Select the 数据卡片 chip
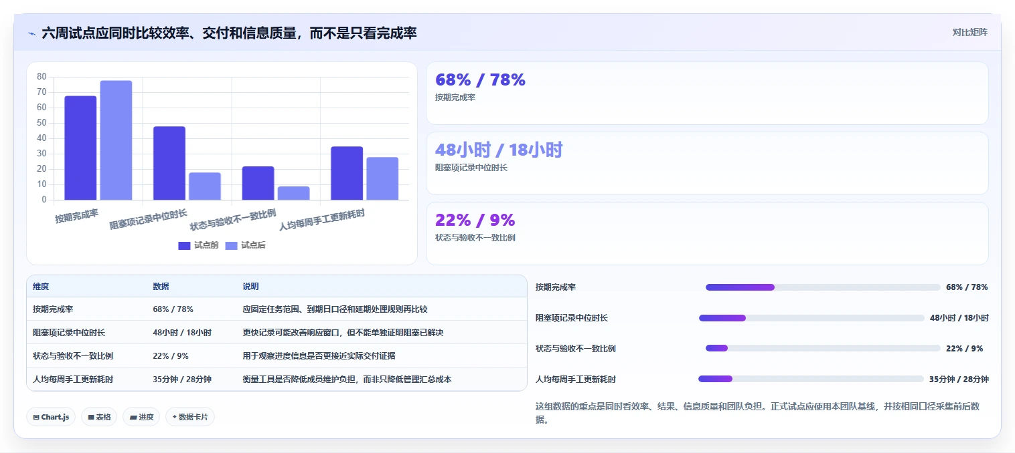Image resolution: width=1015 pixels, height=453 pixels. click(190, 417)
